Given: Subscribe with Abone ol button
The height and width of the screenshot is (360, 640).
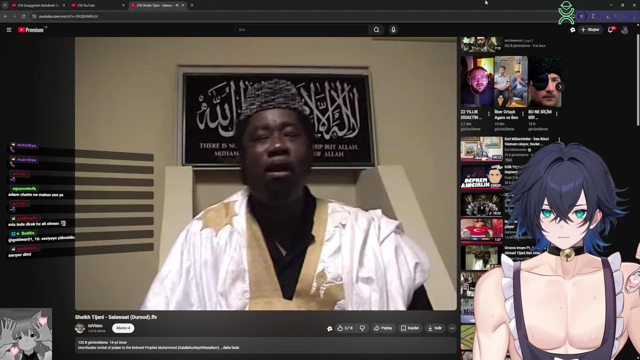Looking at the screenshot, I should (x=123, y=328).
